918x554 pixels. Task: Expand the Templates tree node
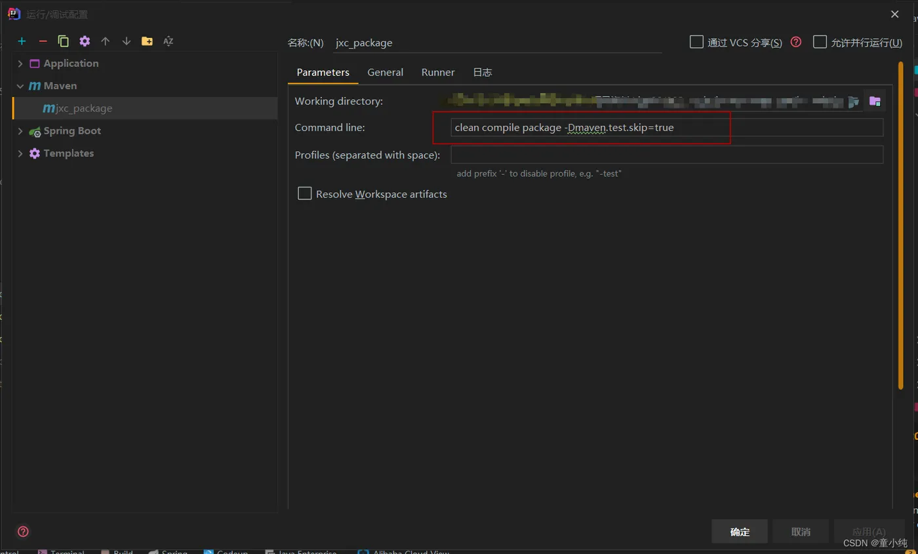tap(20, 153)
